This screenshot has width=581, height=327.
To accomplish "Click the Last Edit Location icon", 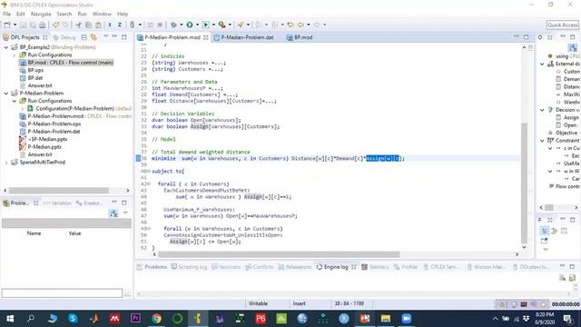I will pos(290,25).
